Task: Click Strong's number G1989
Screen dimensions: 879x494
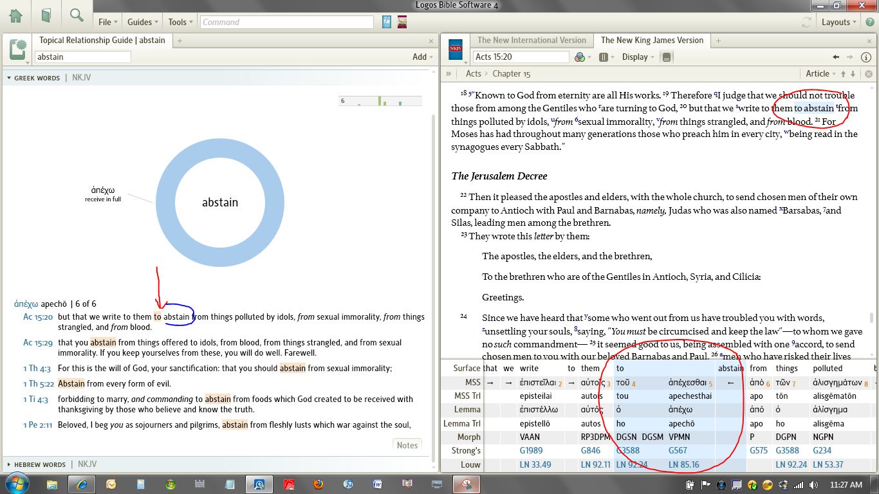Action: (532, 450)
